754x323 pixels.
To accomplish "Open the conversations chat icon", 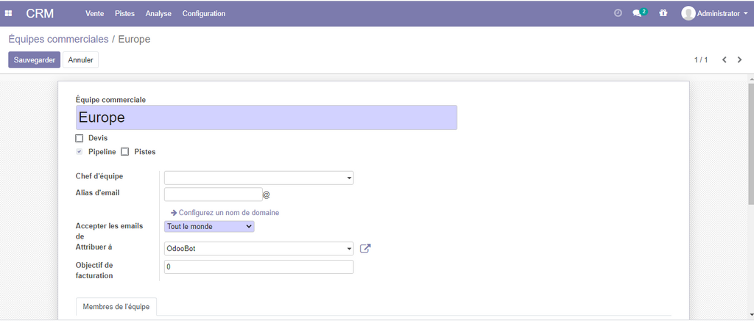I will [638, 13].
